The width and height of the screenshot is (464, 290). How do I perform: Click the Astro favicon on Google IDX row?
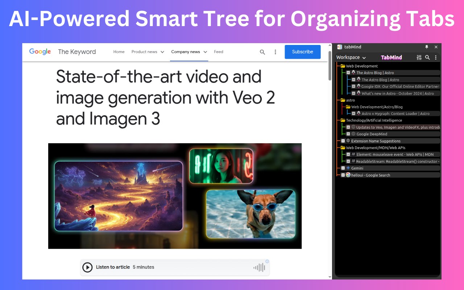tap(359, 86)
